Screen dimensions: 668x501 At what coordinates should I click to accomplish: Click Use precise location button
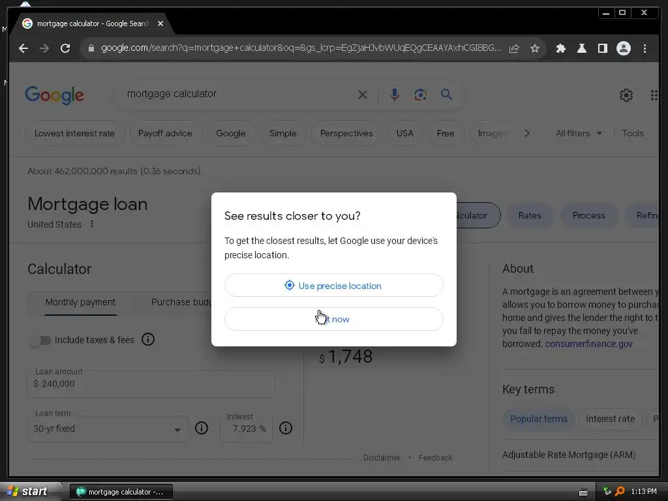pos(333,286)
